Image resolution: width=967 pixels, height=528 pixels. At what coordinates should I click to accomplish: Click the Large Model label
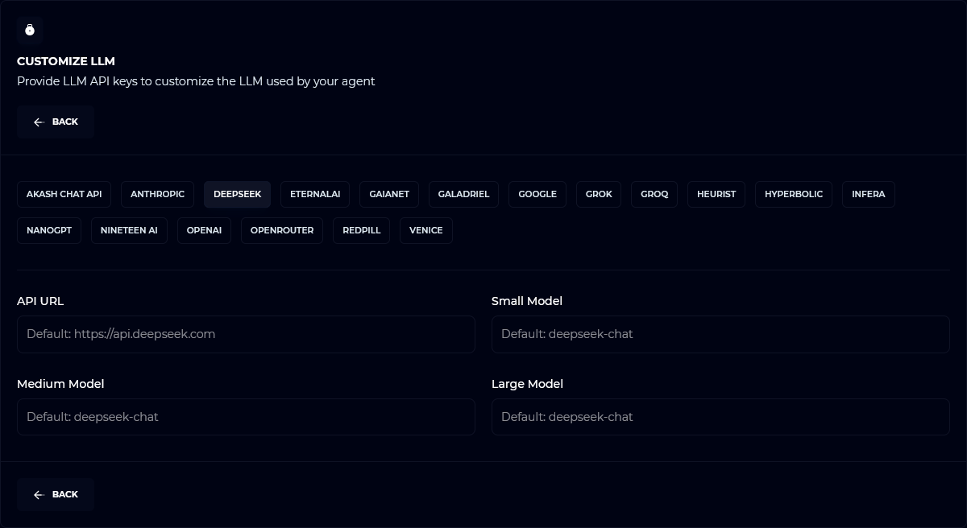coord(527,384)
